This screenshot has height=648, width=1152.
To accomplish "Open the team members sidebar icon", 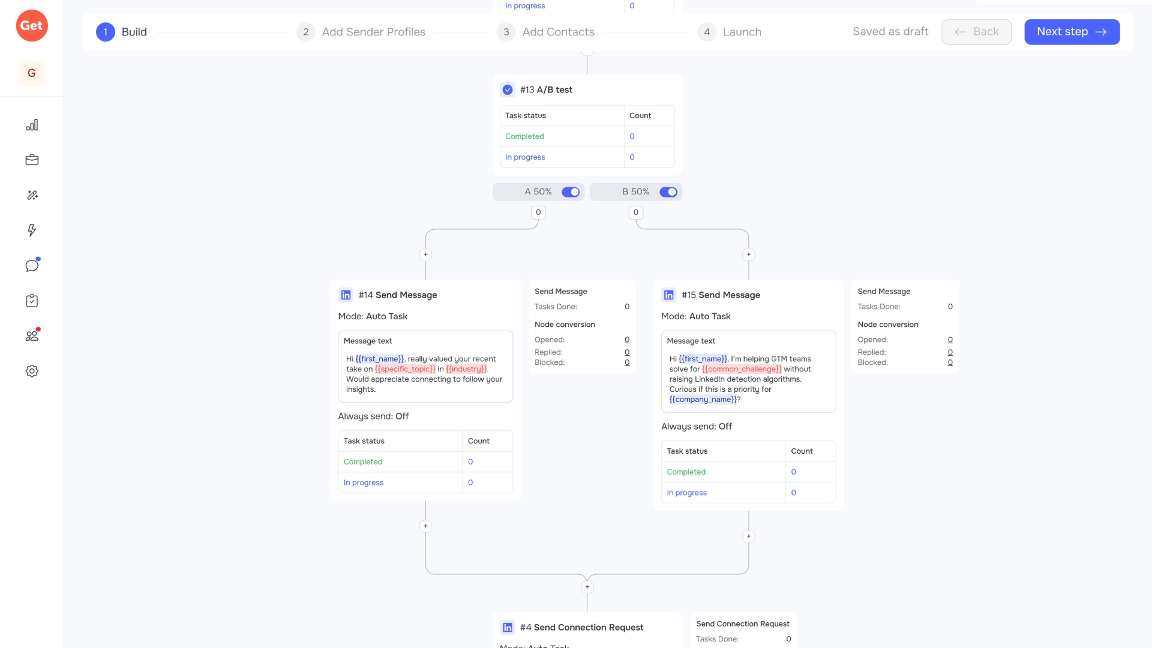I will click(32, 335).
